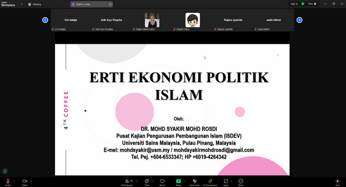The image size is (346, 187).
Task: Select Khairil 'Ulya avatar thumbnail
Action: click(x=193, y=20)
